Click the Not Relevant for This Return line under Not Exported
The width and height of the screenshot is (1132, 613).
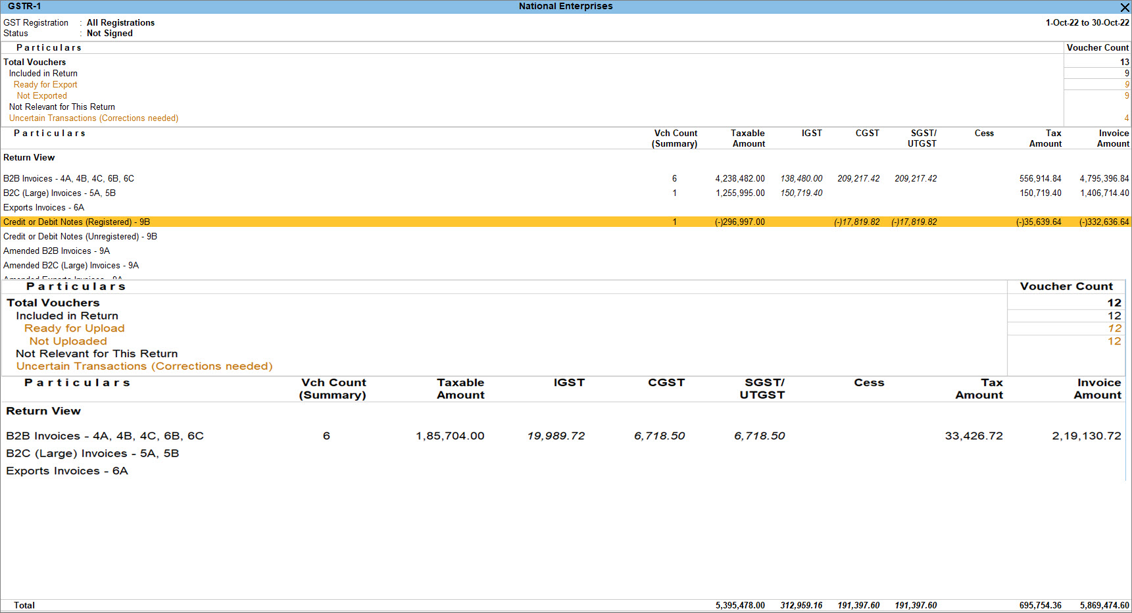[x=62, y=107]
